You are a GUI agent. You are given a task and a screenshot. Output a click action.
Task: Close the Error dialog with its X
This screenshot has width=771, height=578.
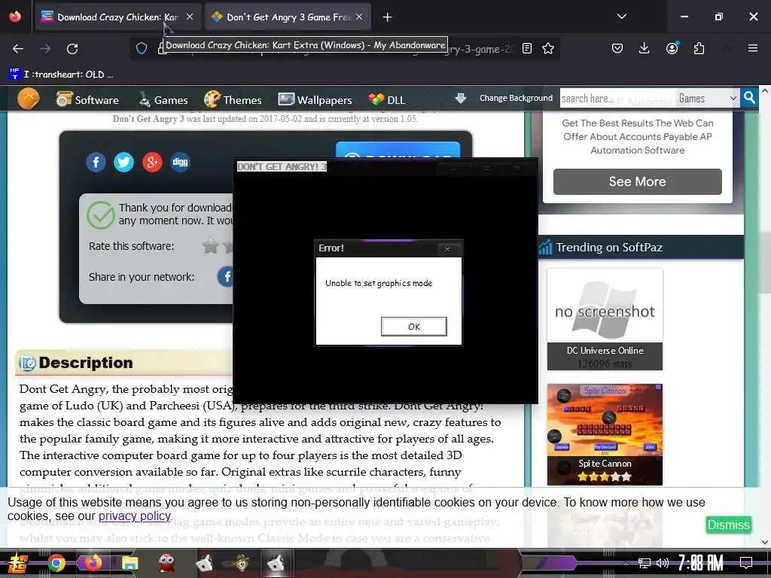pyautogui.click(x=447, y=249)
